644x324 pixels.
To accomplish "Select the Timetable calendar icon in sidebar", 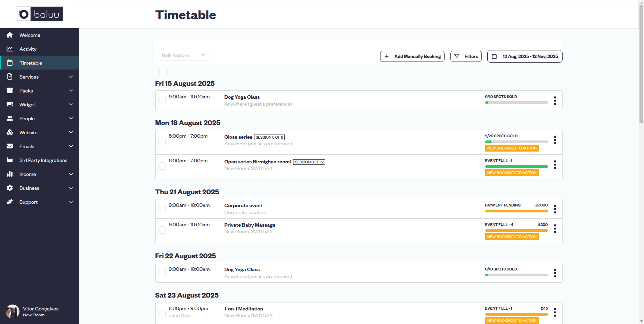I will coord(10,63).
